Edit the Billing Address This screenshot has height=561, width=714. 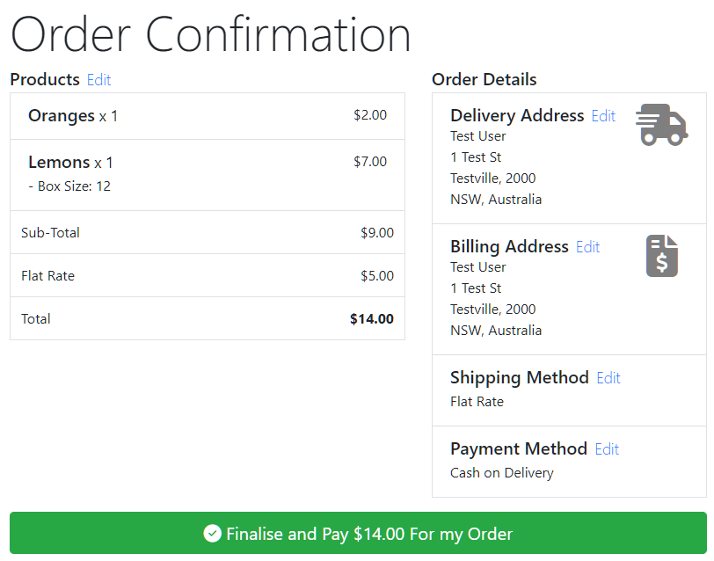(x=588, y=247)
